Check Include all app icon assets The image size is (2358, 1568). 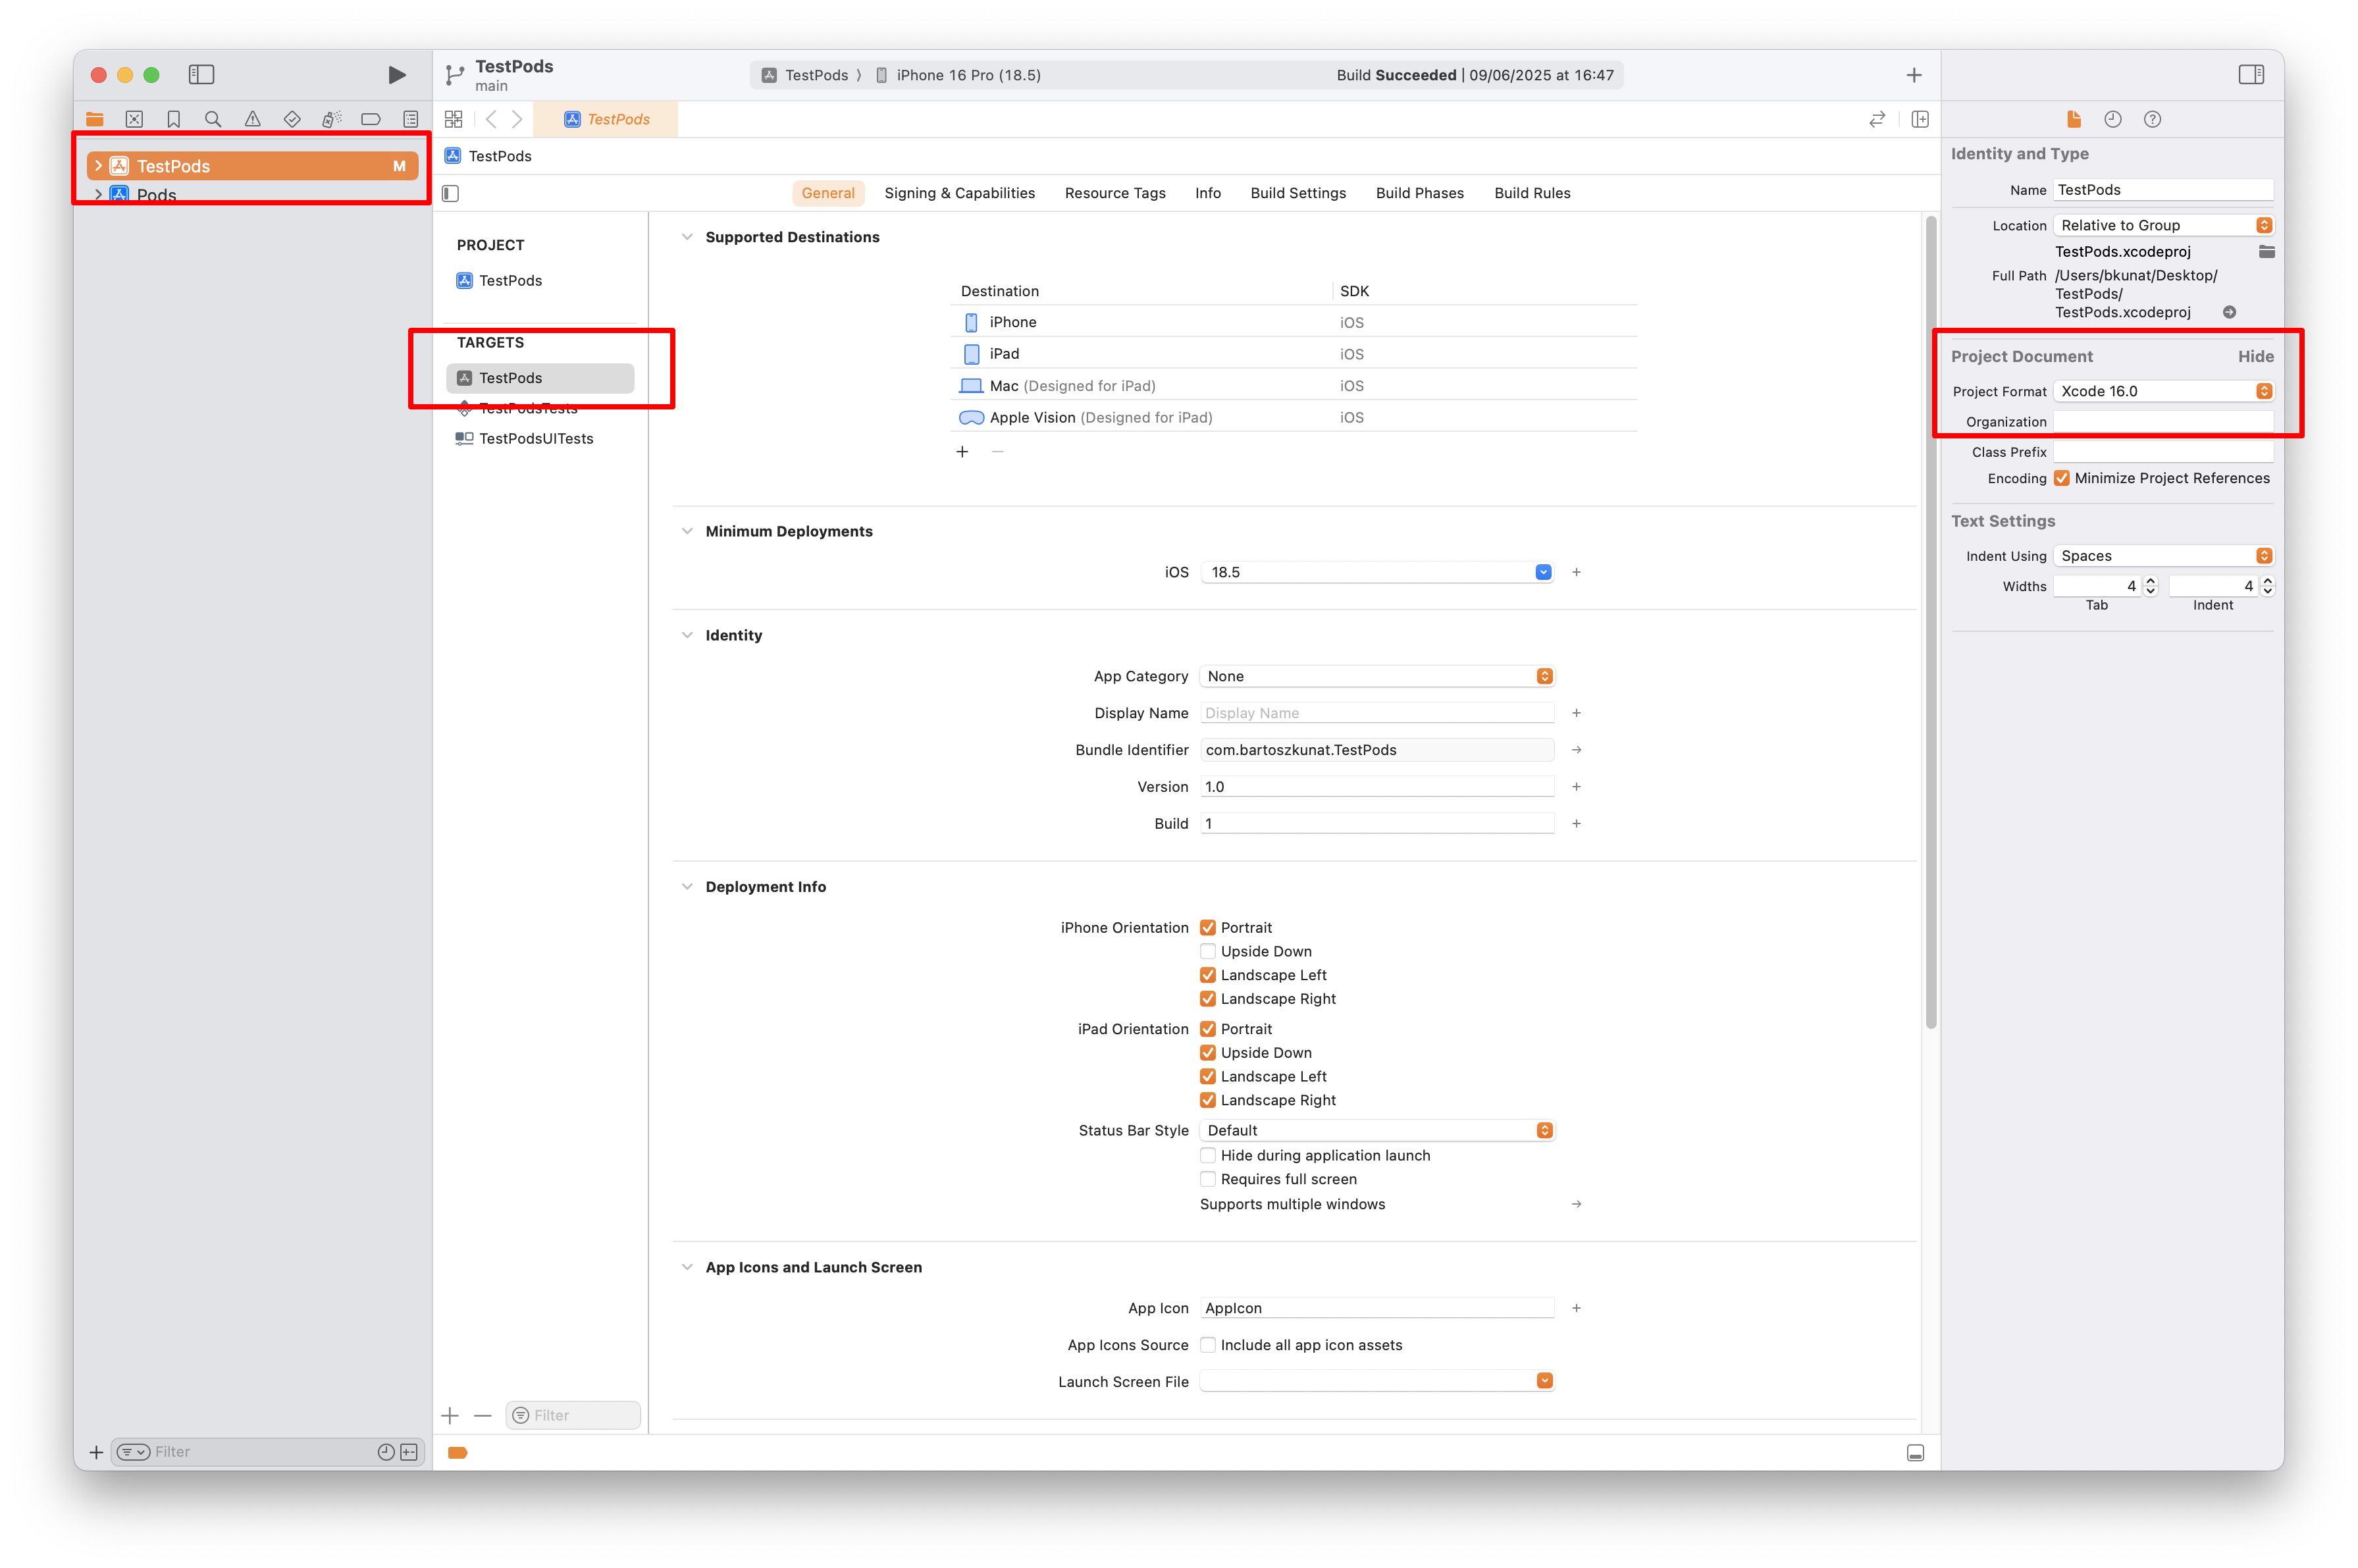point(1208,1345)
